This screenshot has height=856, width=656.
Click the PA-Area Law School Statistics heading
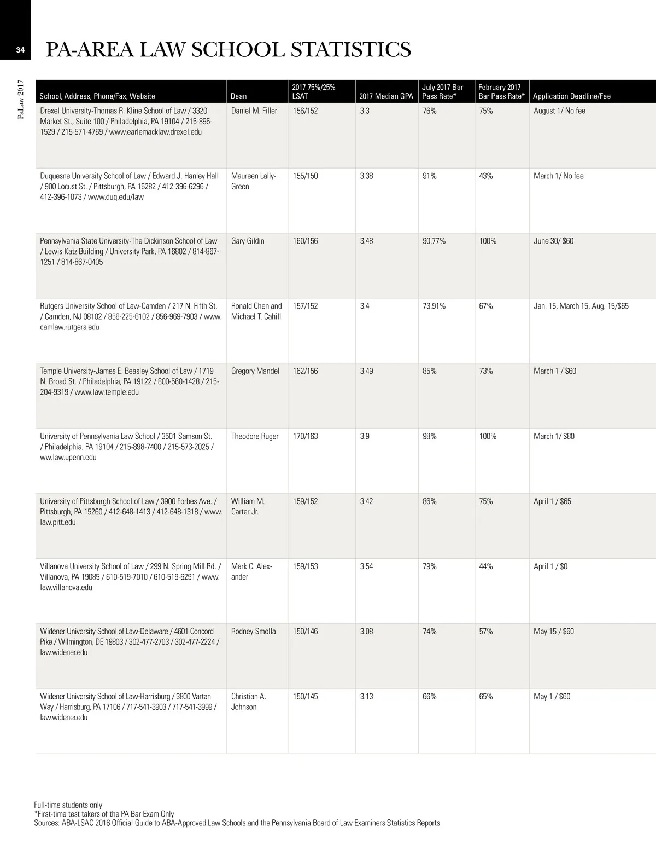[x=229, y=50]
